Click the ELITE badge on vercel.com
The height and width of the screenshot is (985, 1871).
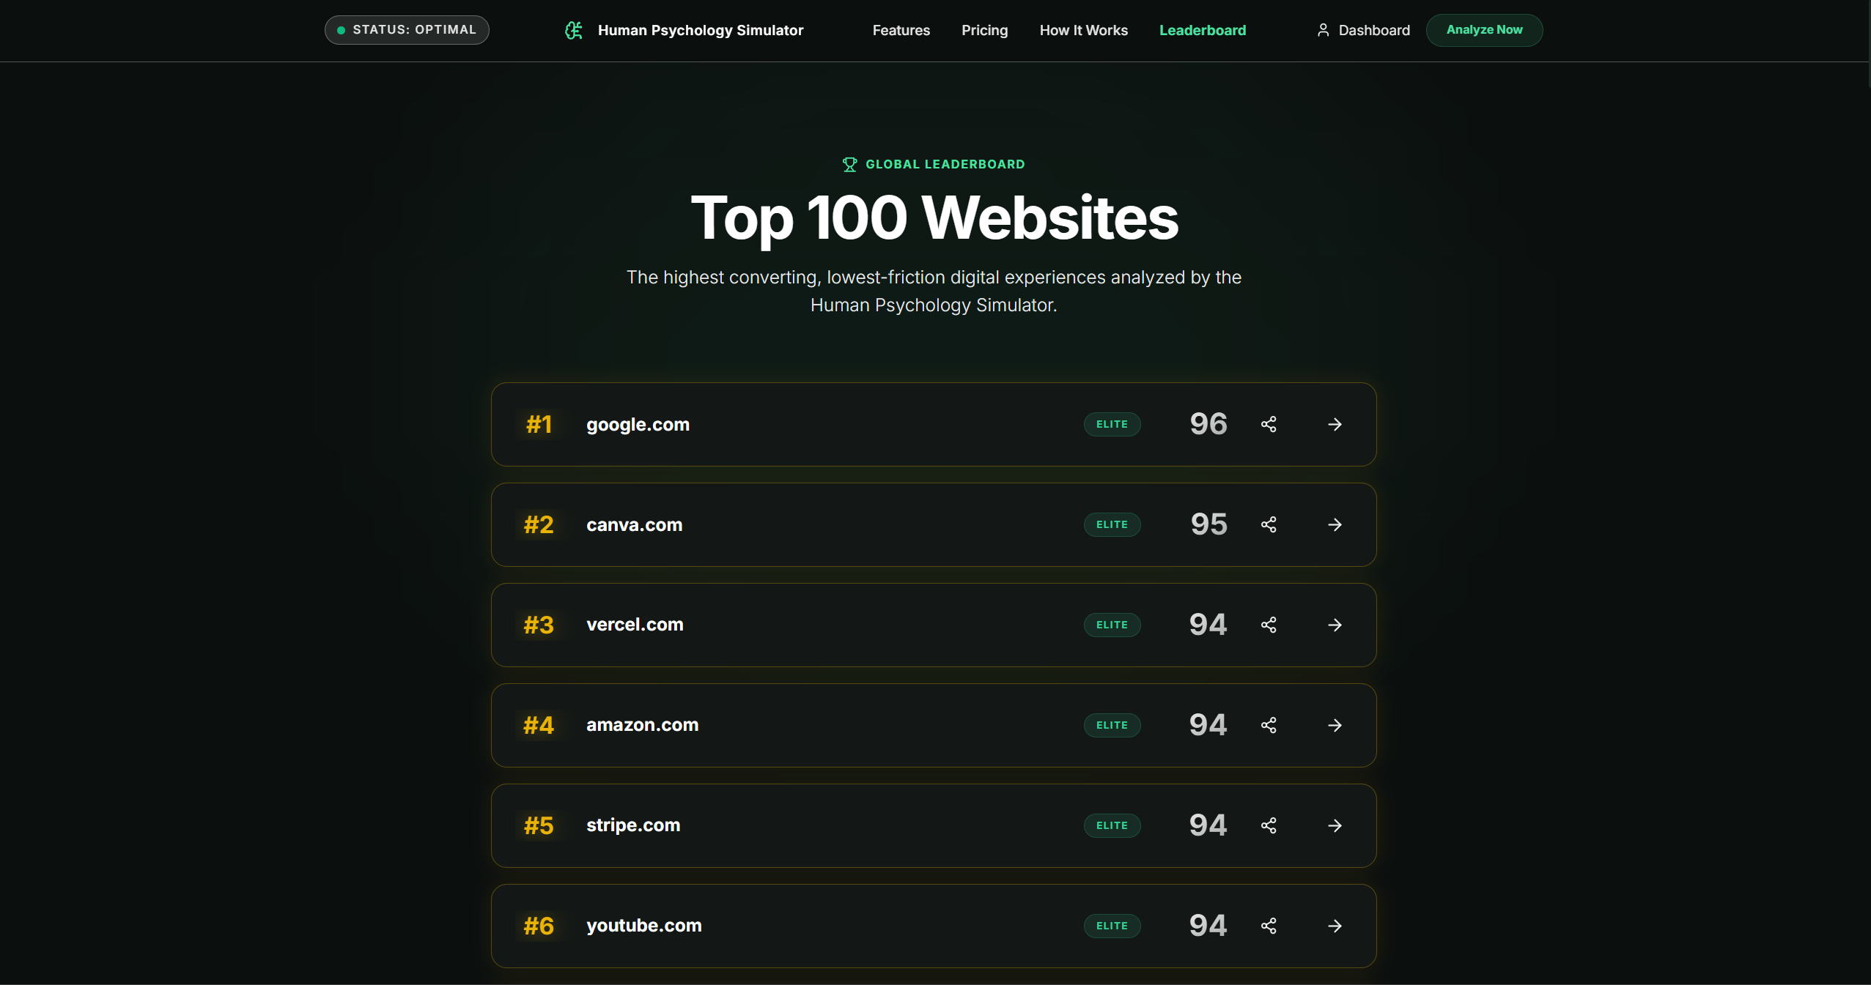(1112, 625)
